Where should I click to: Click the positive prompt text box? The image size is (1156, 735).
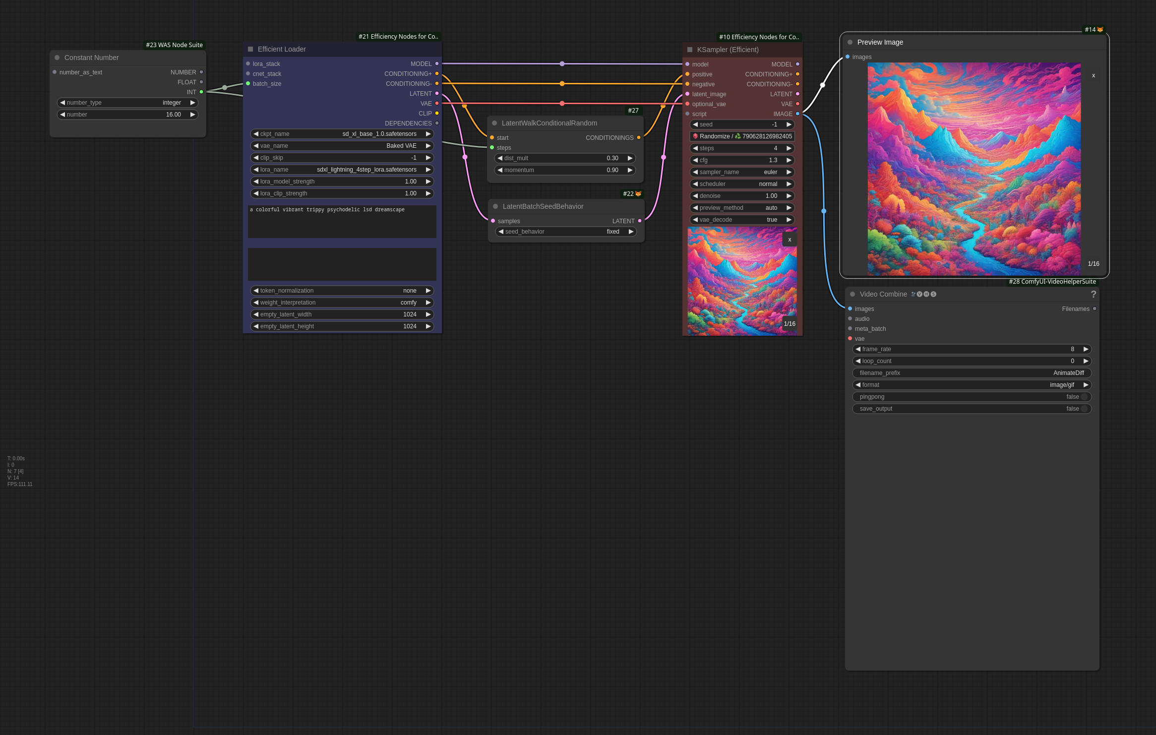click(x=342, y=222)
